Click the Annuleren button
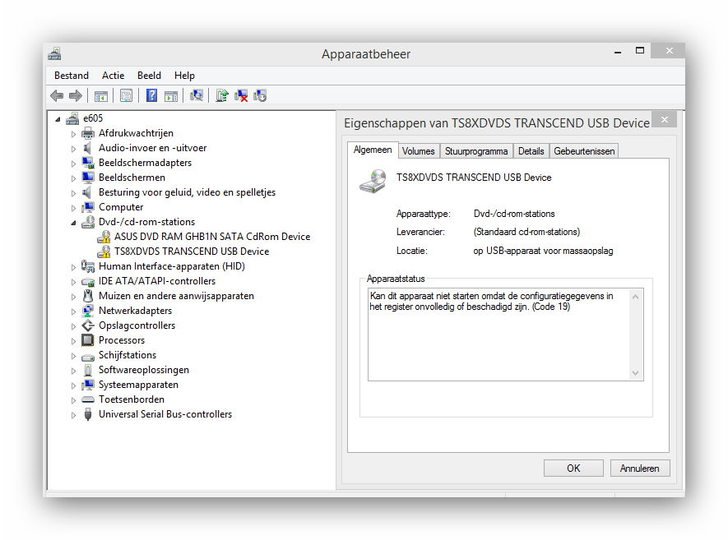This screenshot has height=540, width=728. pyautogui.click(x=639, y=468)
